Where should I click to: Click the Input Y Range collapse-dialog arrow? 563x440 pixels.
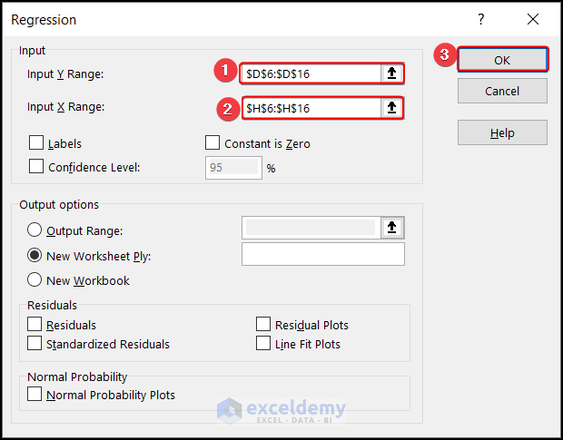tap(391, 73)
